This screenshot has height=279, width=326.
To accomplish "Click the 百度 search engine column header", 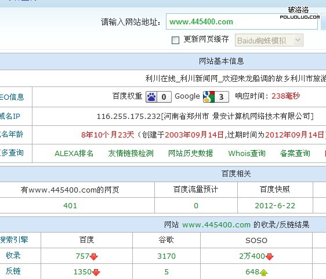I will 86,240.
